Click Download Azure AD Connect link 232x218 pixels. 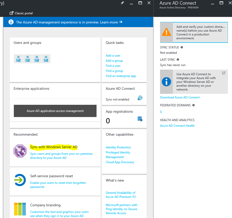click(180, 97)
